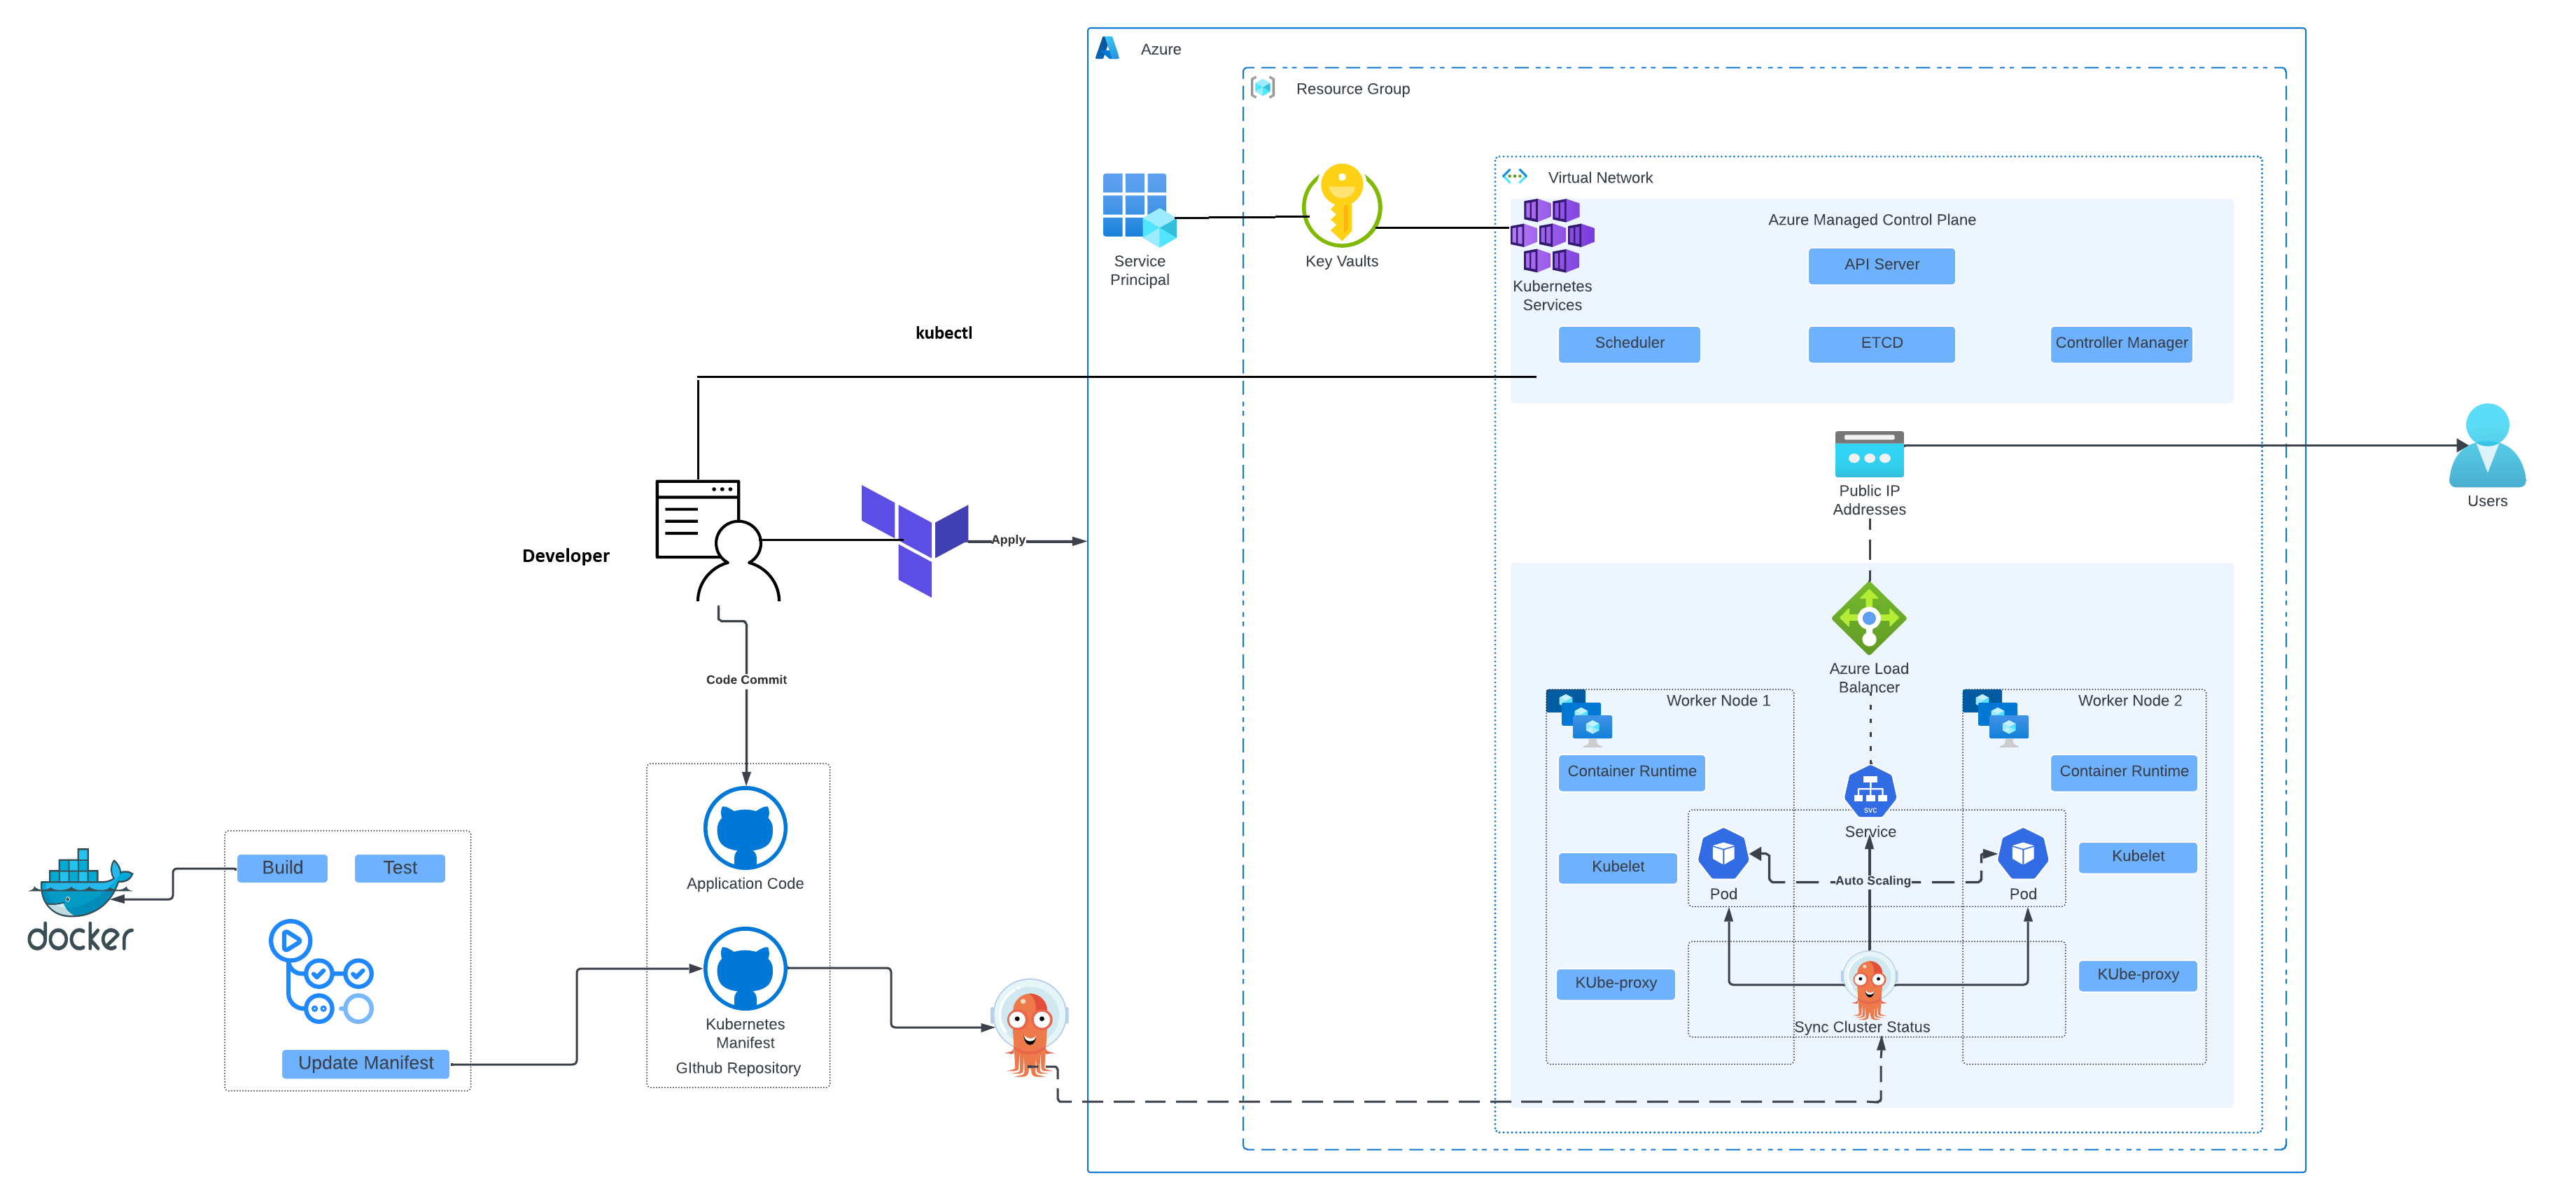Select Worker Node 1 Container Runtime box
2576x1201 pixels.
[1631, 772]
